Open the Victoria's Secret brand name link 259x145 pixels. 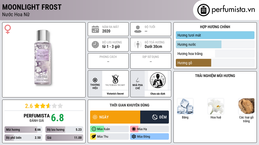115,94
